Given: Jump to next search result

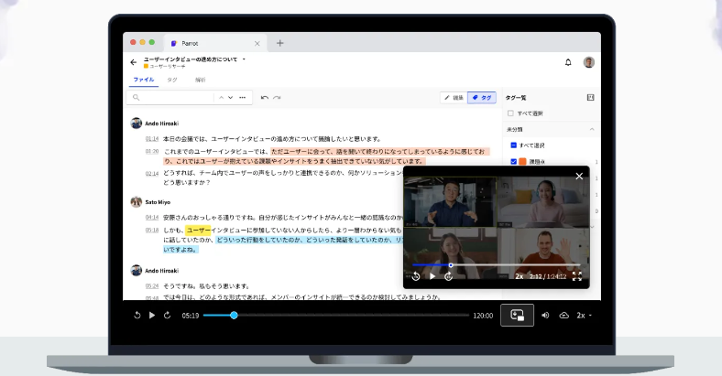Looking at the screenshot, I should click(231, 98).
